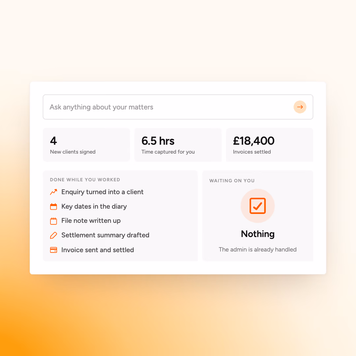Image resolution: width=356 pixels, height=356 pixels.
Task: Click the card icon beside Invoice sent
Action: tap(54, 250)
